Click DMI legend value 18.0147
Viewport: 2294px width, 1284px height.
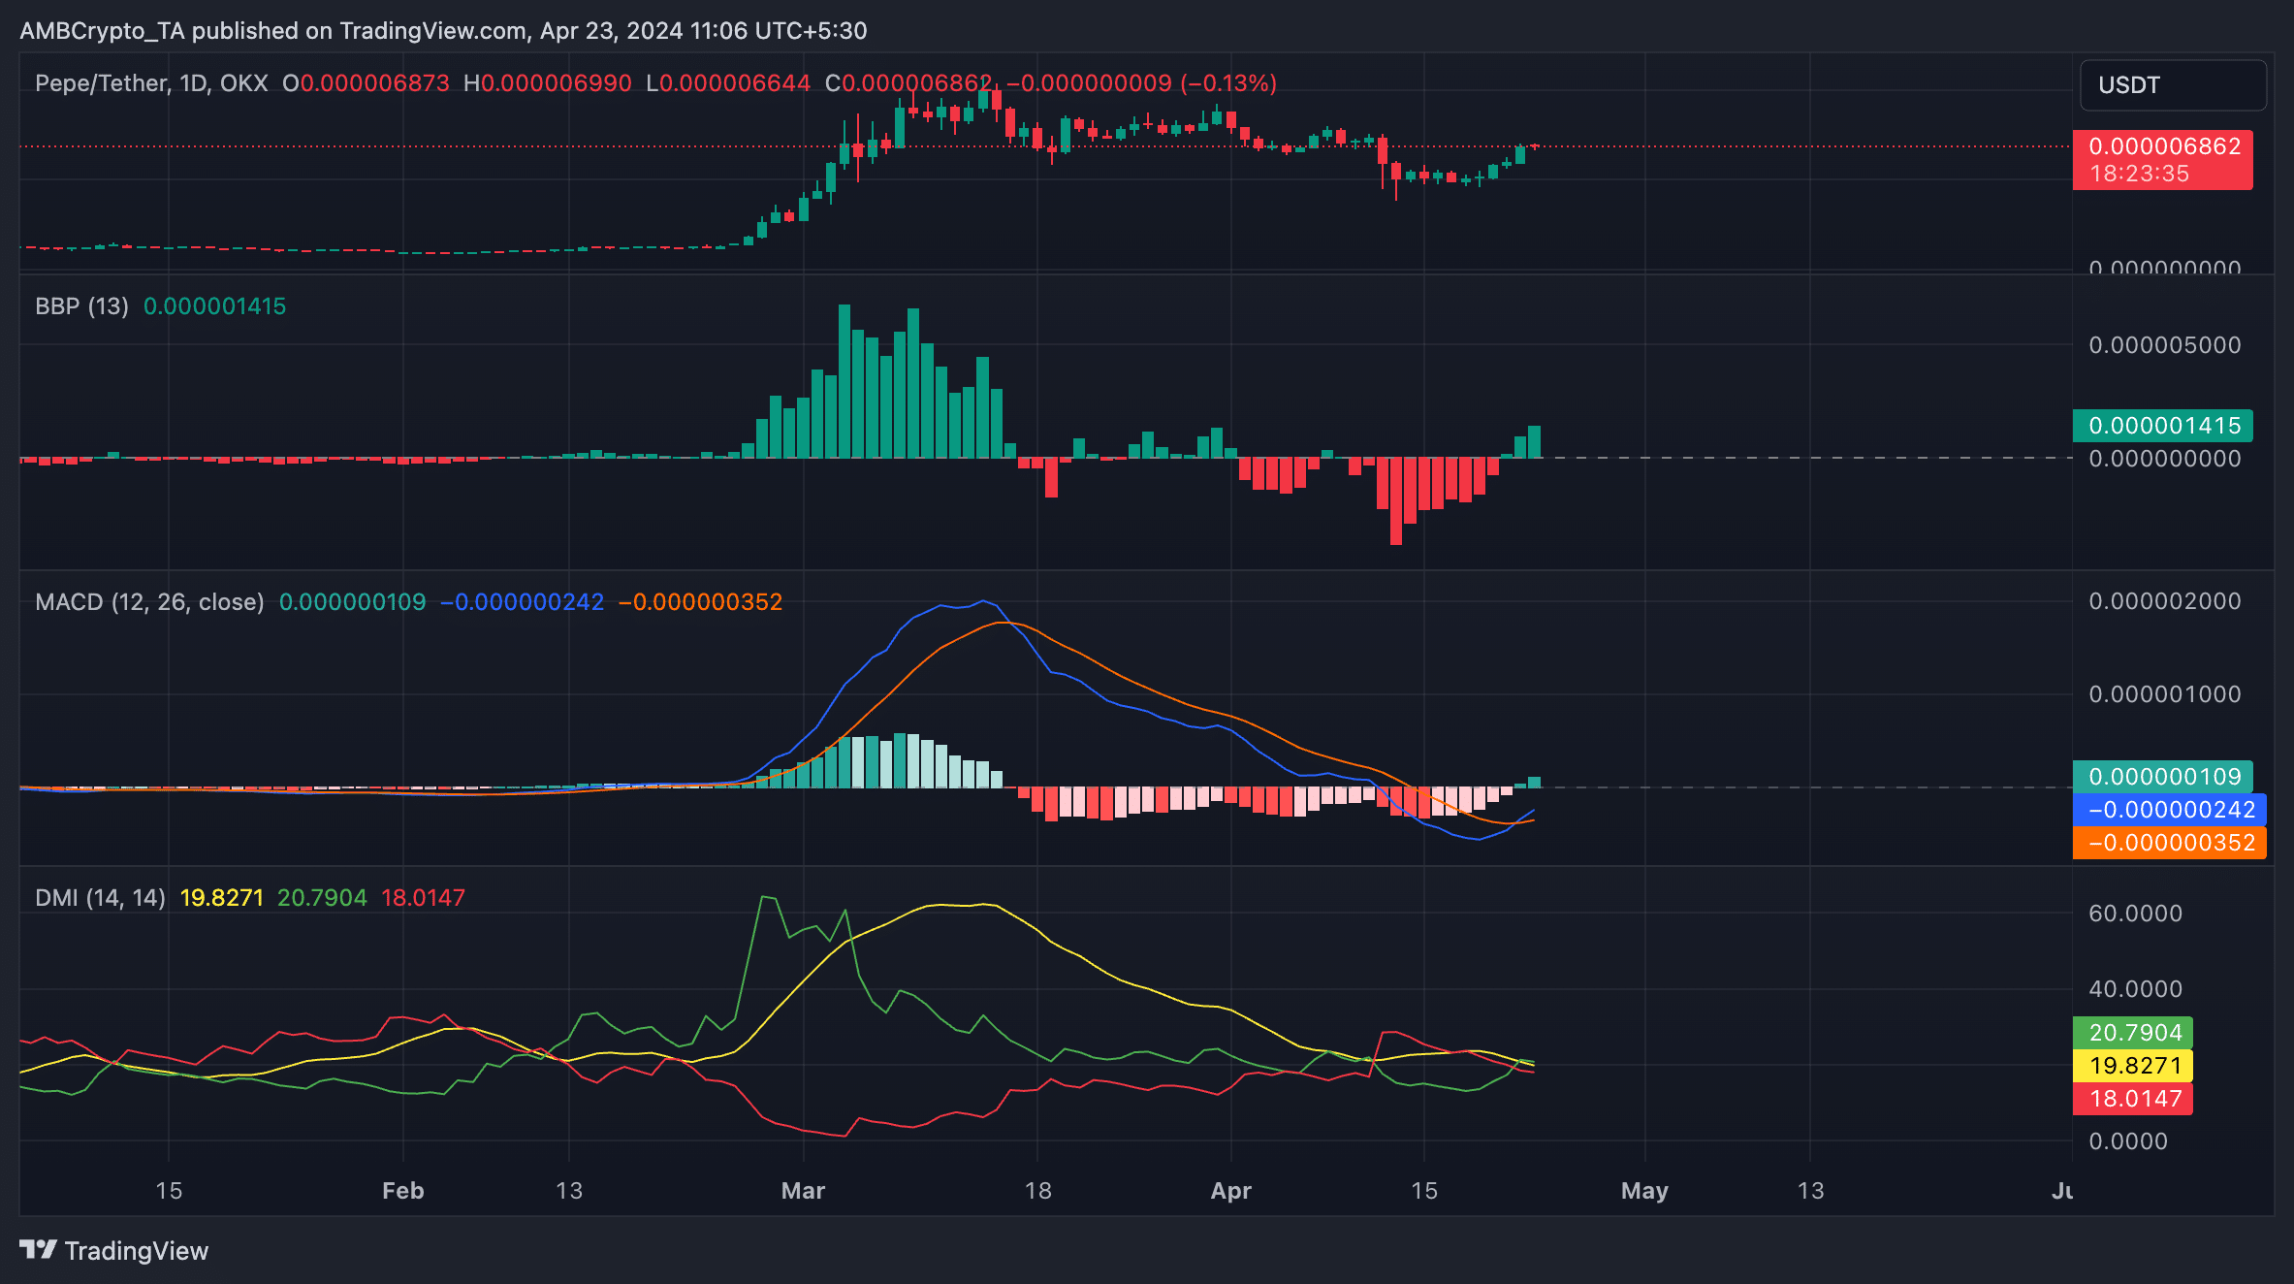click(x=423, y=898)
